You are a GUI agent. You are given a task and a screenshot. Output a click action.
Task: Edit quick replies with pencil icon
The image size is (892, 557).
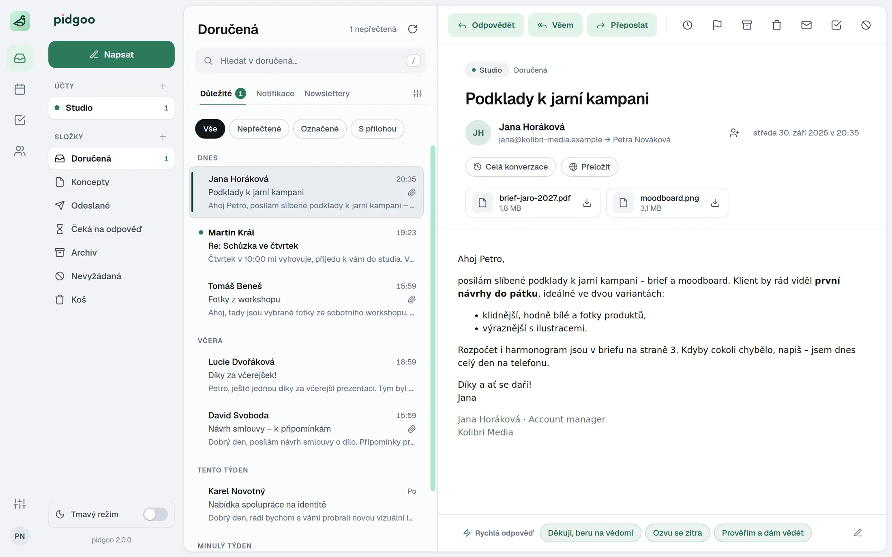pyautogui.click(x=858, y=533)
